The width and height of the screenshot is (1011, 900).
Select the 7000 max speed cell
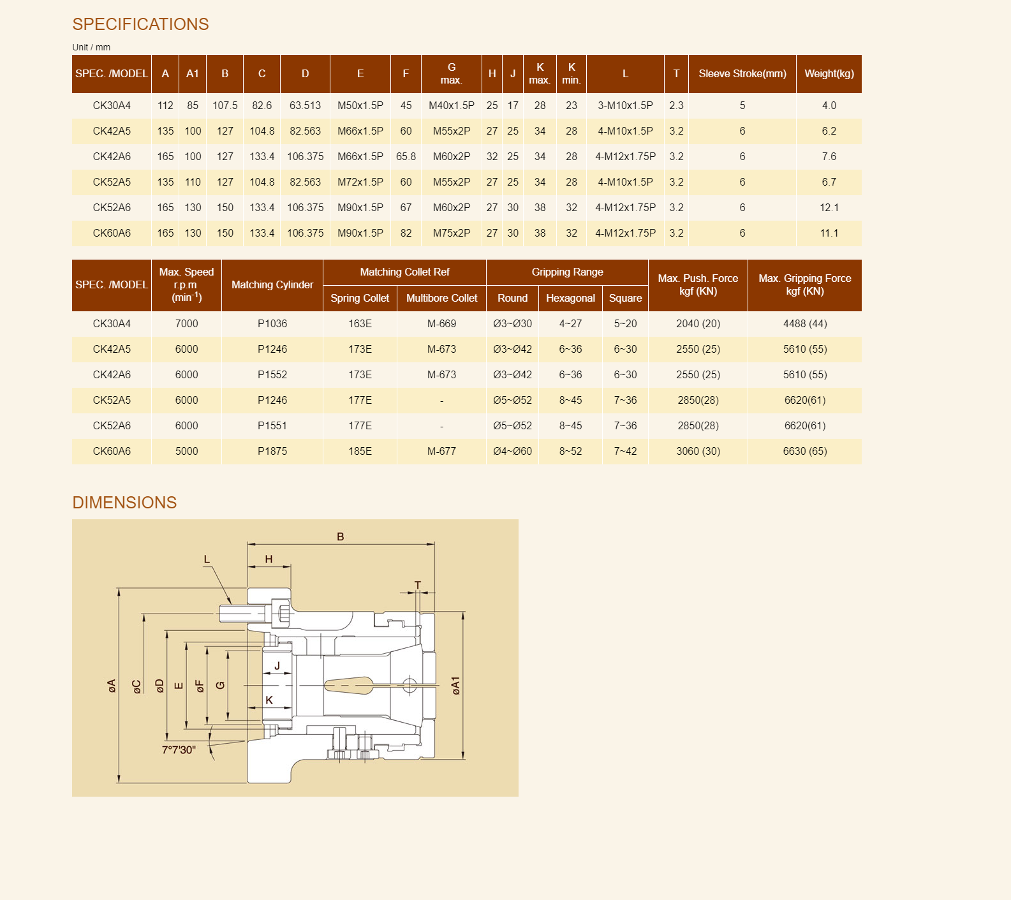point(186,324)
